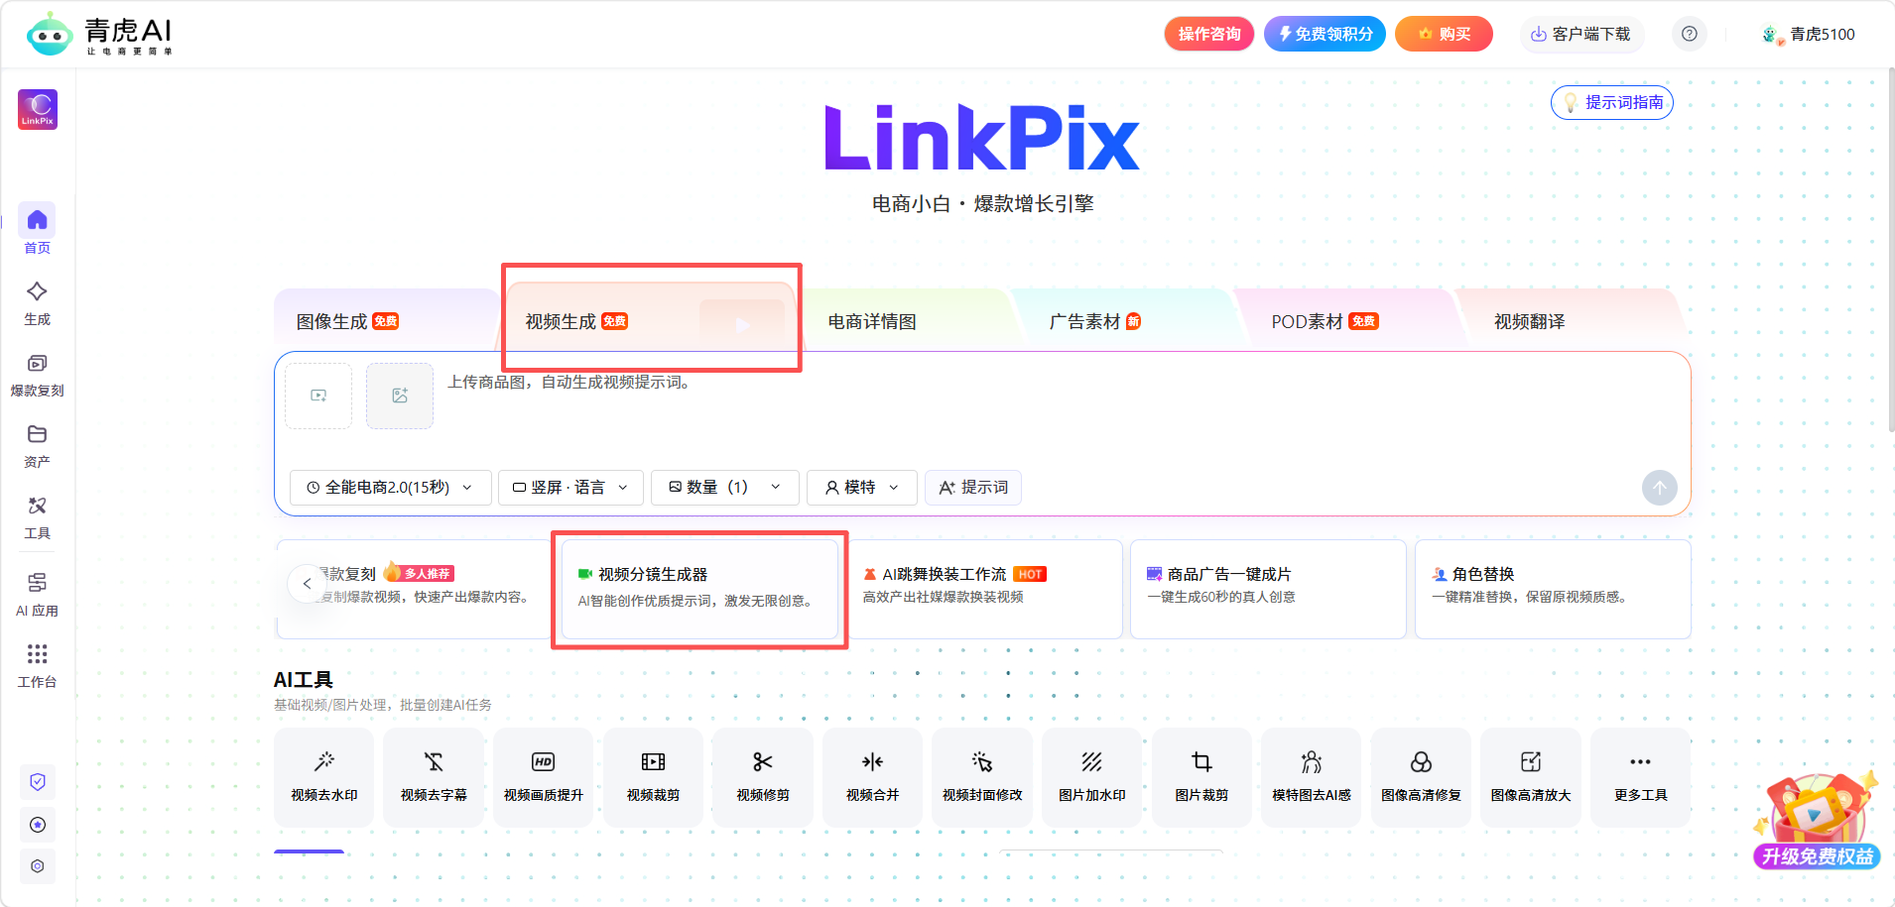Viewport: 1895px width, 907px height.
Task: Open 视频封面修改 tool
Action: point(982,777)
